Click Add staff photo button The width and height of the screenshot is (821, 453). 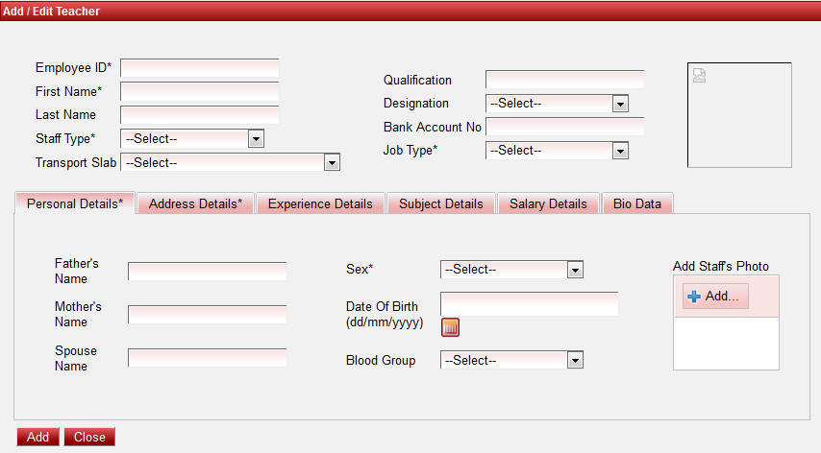715,297
